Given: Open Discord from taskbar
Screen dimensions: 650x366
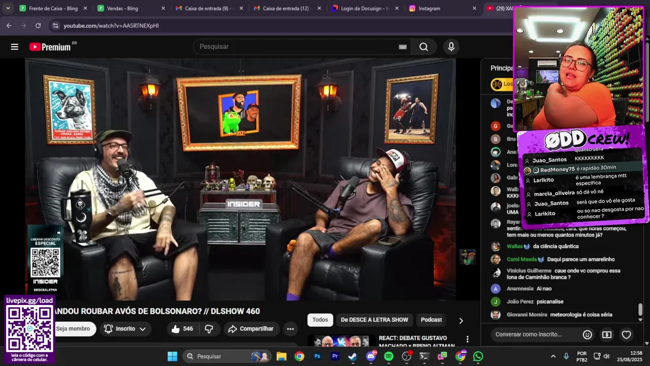Looking at the screenshot, I should click(x=371, y=356).
